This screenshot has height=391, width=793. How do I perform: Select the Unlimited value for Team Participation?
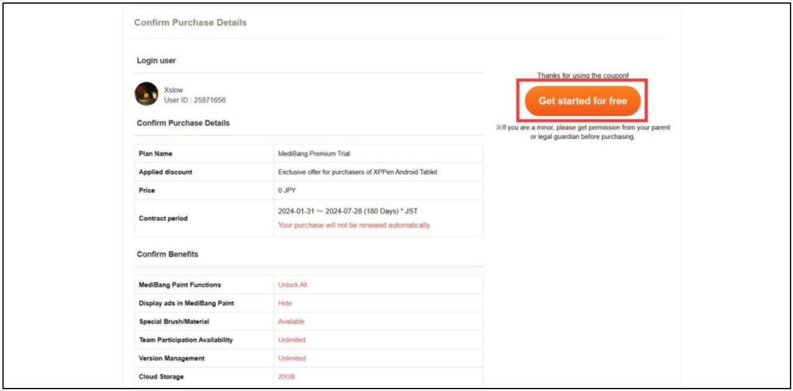[x=292, y=340]
